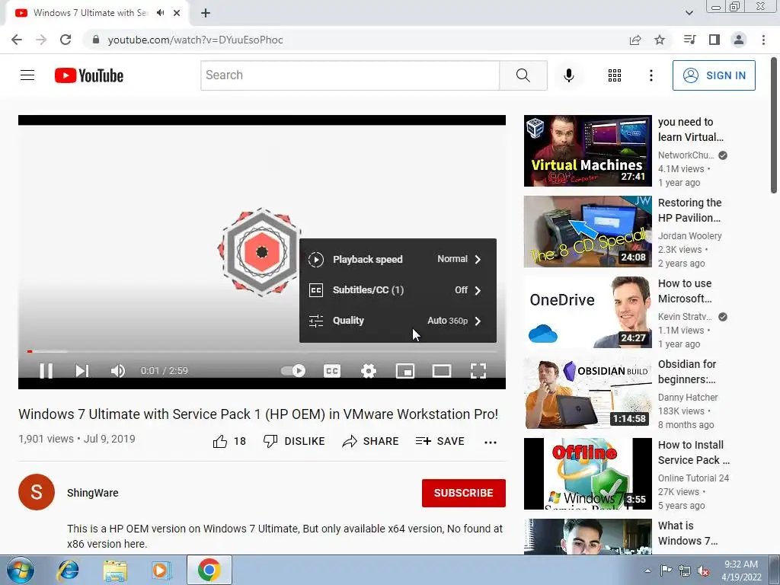The height and width of the screenshot is (585, 780).
Task: Open 'How to Install Service Pack...' title
Action: (x=694, y=452)
